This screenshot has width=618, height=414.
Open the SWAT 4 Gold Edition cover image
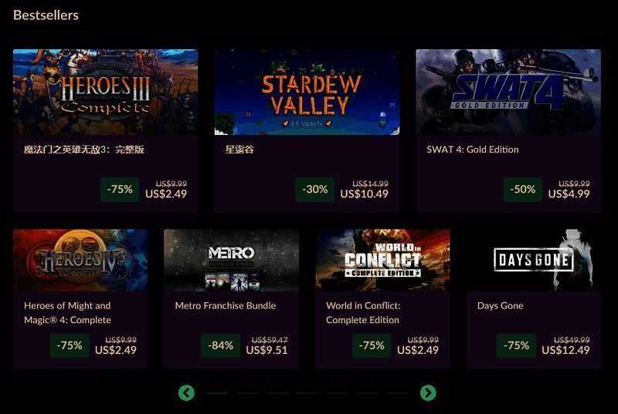point(508,93)
